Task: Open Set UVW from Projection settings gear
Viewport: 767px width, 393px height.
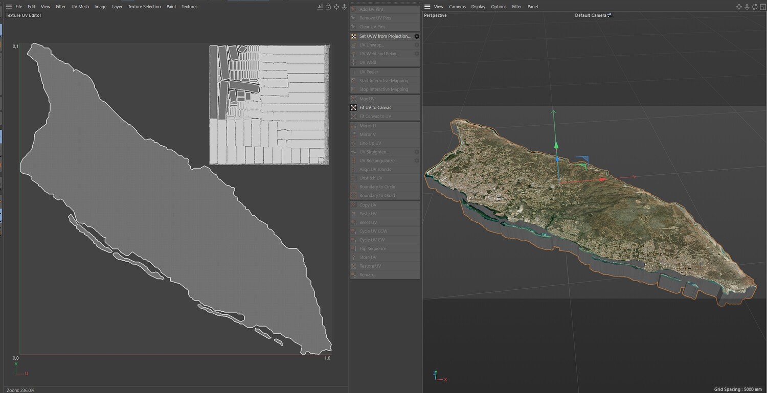Action: [417, 36]
